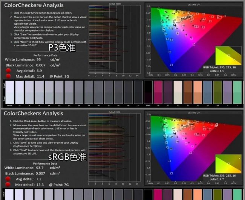Click the blue primary target square in the P3 gamut chart

pos(171,65)
